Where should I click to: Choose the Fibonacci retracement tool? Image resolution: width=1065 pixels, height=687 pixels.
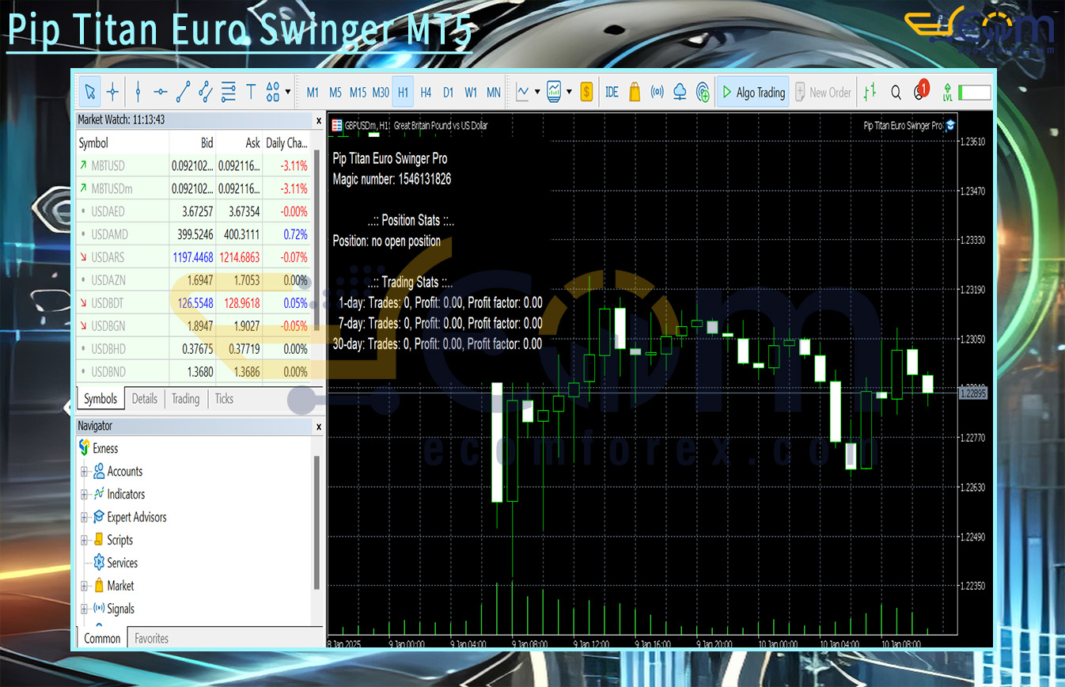click(229, 93)
